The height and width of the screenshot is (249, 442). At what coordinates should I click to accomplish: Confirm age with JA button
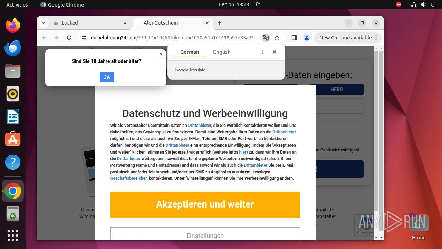tap(107, 77)
